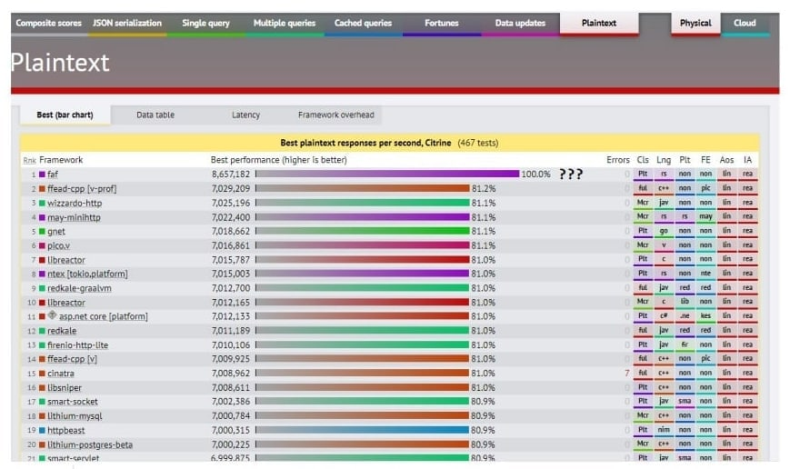Open the cinatra framework link
The width and height of the screenshot is (790, 469).
pos(61,374)
